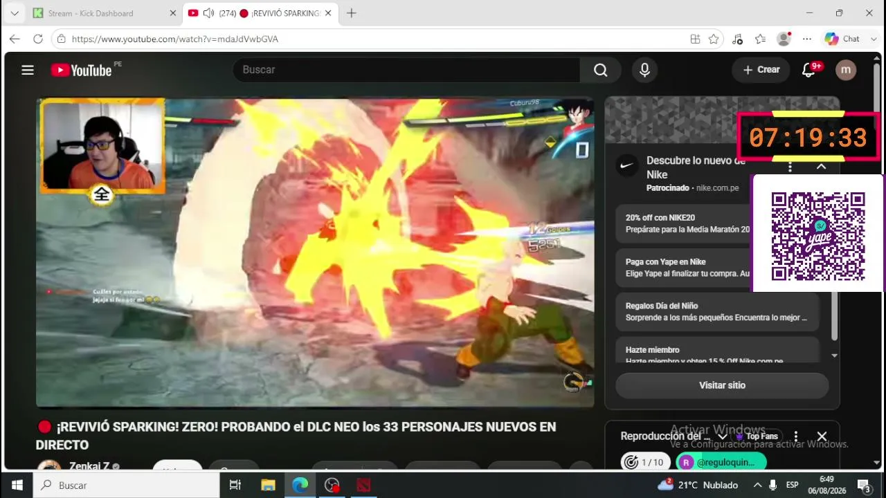The image size is (886, 498).
Task: Open the 'Hazte miembro' ad link
Action: point(717,351)
